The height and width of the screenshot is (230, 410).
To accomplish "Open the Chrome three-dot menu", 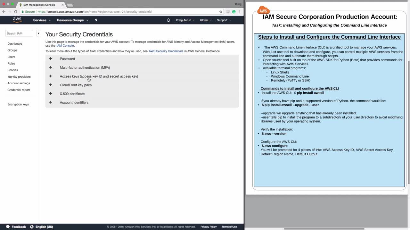I will pos(240,11).
